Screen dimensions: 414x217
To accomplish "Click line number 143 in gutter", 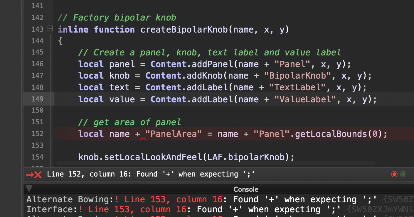I will [37, 29].
